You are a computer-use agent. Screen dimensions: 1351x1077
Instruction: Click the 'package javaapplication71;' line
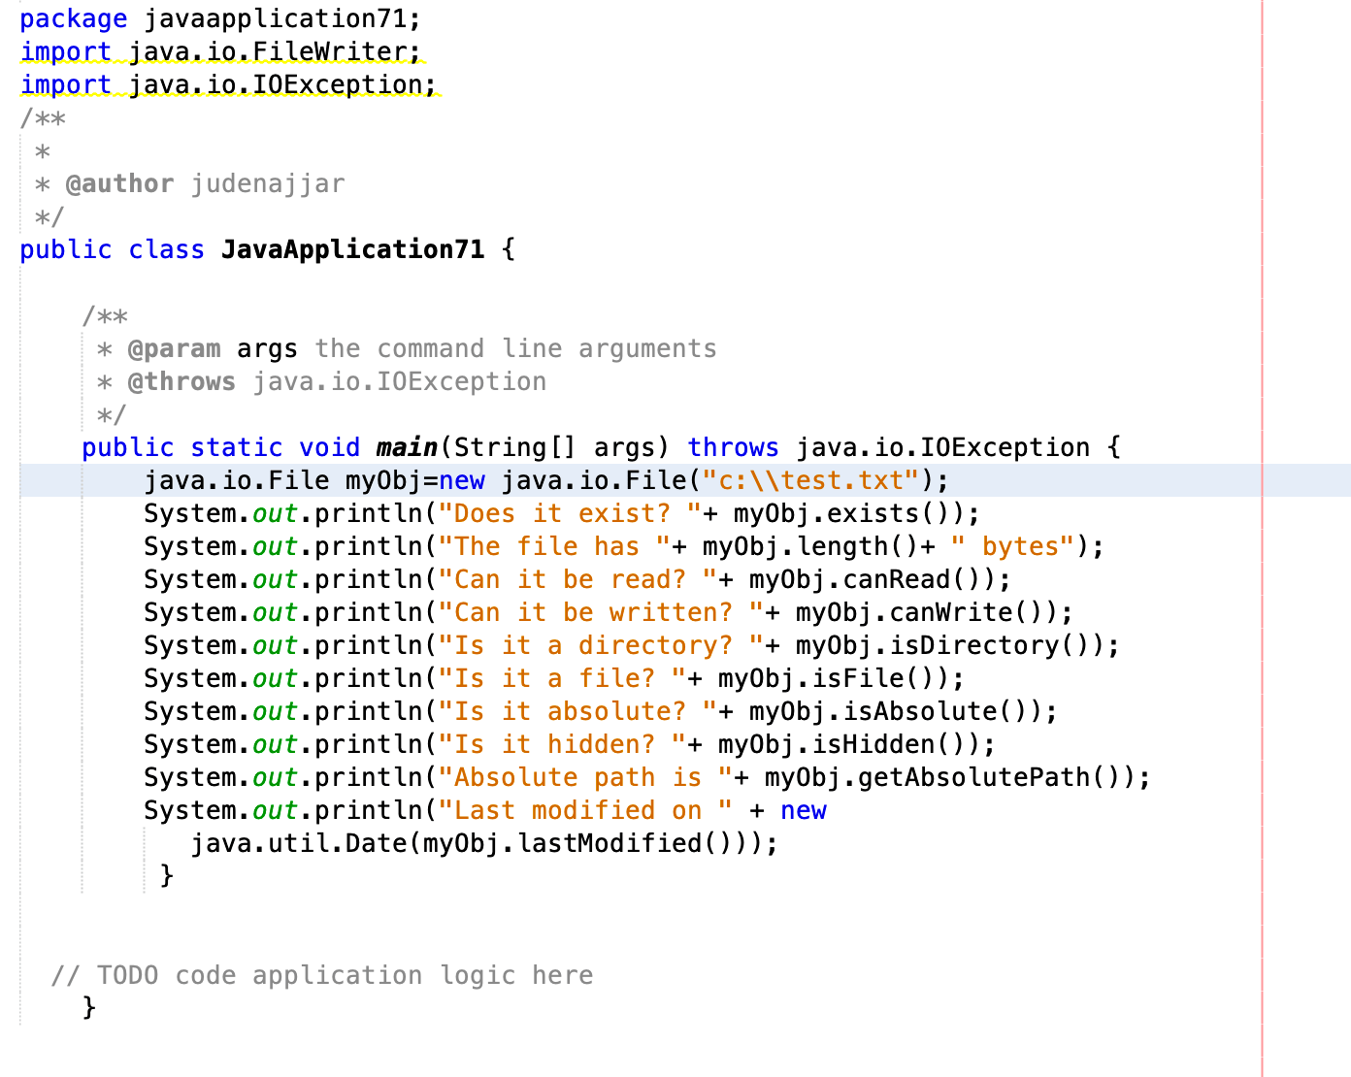click(220, 19)
